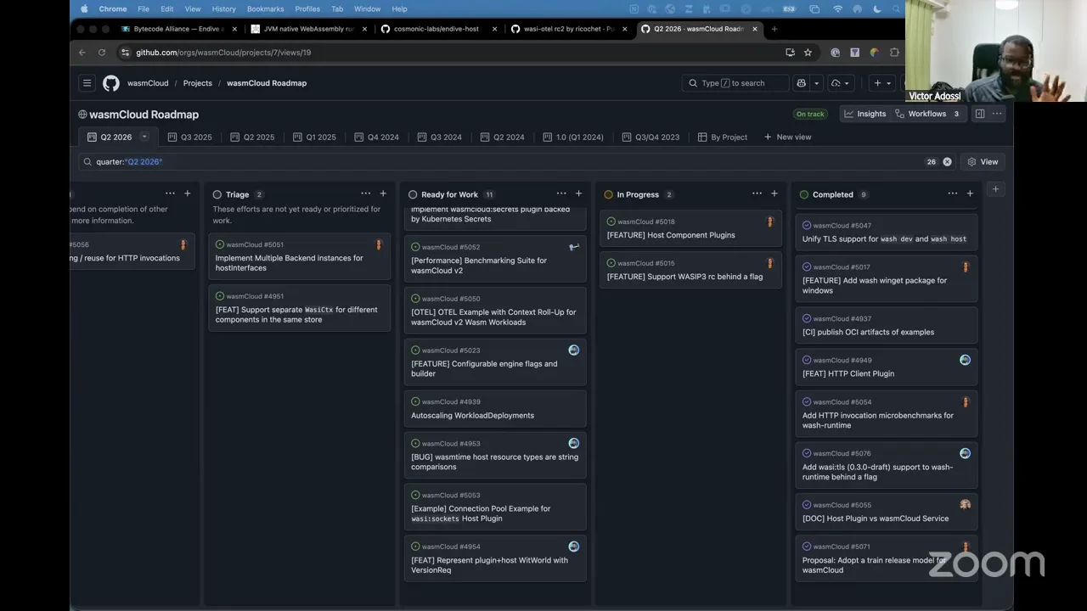
Task: Reload the page with the refresh icon
Action: pyautogui.click(x=102, y=53)
